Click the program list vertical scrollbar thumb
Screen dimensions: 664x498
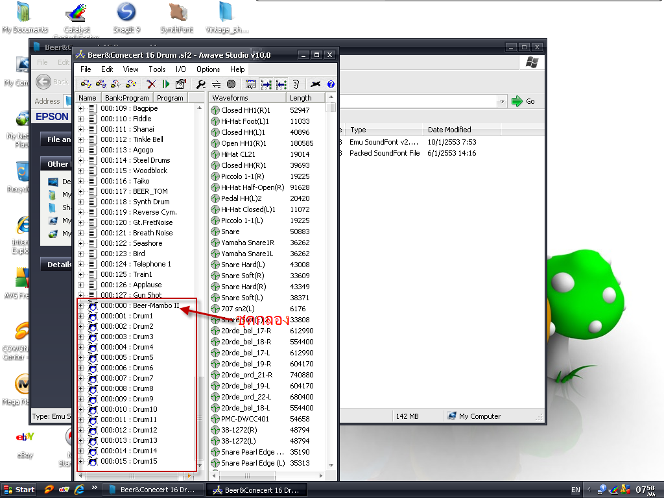coord(199,417)
